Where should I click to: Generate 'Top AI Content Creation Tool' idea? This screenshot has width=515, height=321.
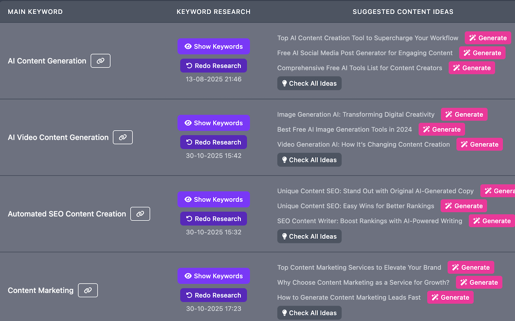pos(488,38)
